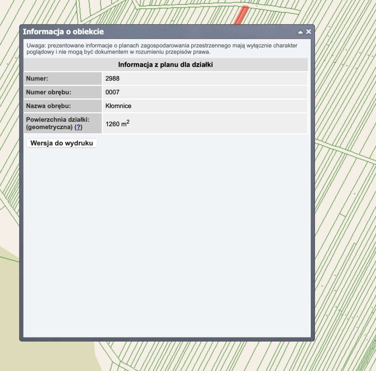
Task: Click the Uwaga disclaimer text
Action: coord(162,49)
